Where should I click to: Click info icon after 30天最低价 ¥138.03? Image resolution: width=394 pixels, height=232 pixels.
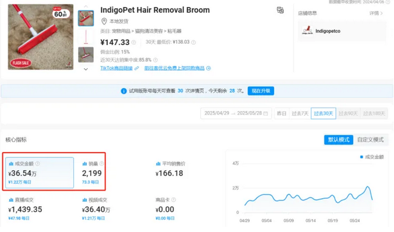[x=193, y=43]
